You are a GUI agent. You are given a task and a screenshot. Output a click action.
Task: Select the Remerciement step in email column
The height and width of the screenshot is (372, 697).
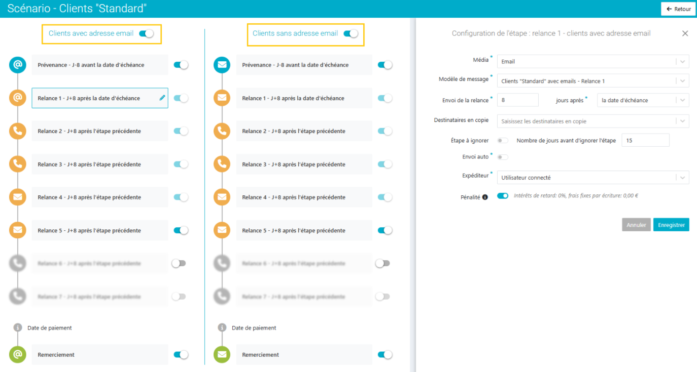point(100,355)
